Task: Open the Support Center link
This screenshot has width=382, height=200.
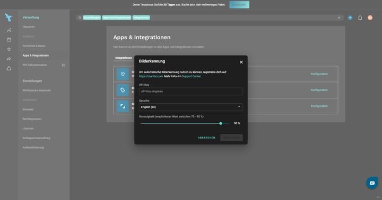Action: 191,76
